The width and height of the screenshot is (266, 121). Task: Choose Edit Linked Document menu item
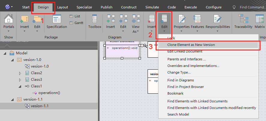[x=208, y=51]
